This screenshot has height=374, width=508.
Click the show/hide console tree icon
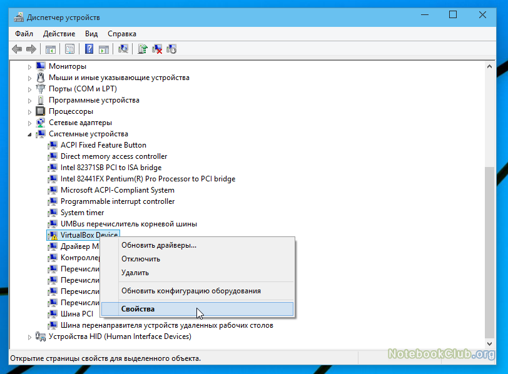[50, 49]
